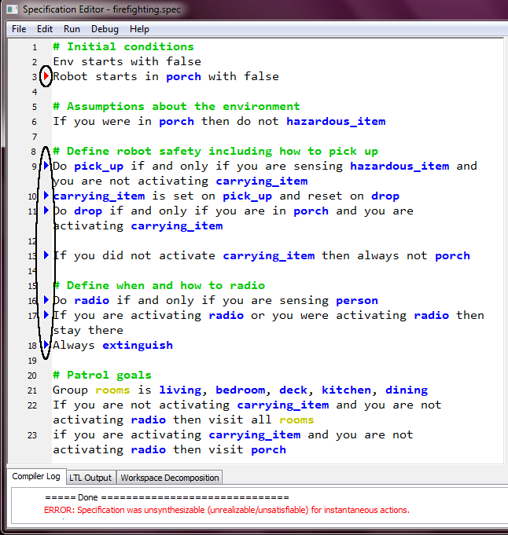Open the Run menu
Viewport: 508px width, 535px height.
(x=72, y=29)
